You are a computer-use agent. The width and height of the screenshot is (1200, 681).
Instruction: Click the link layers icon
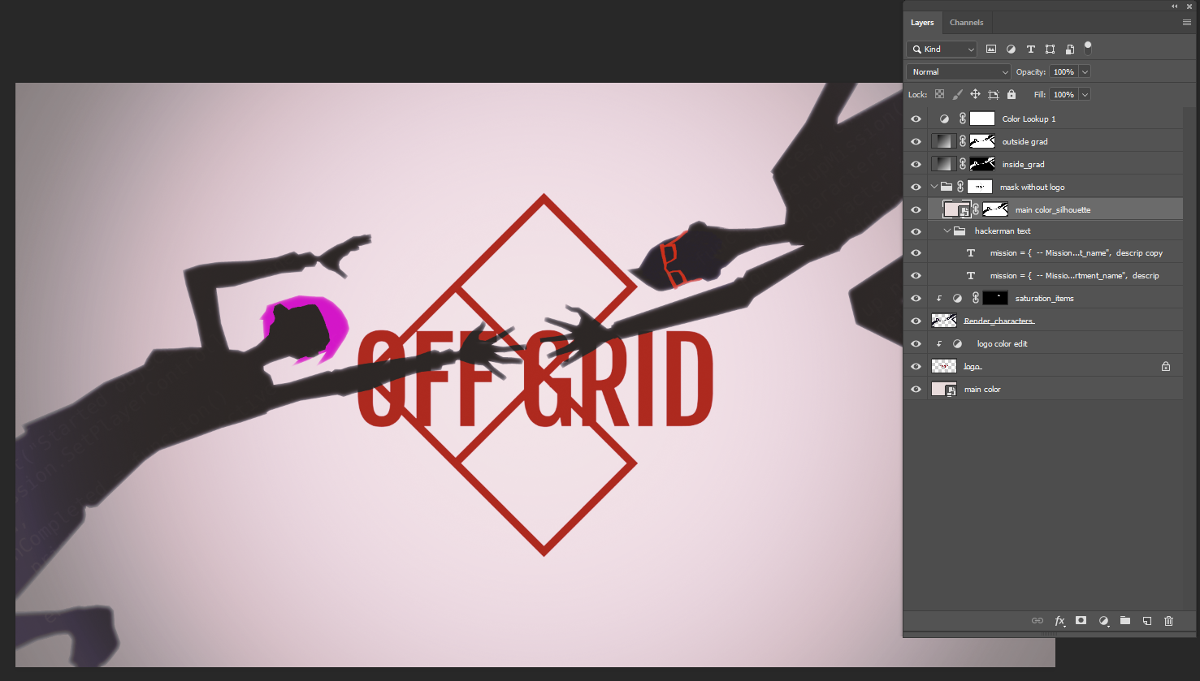click(x=1038, y=621)
